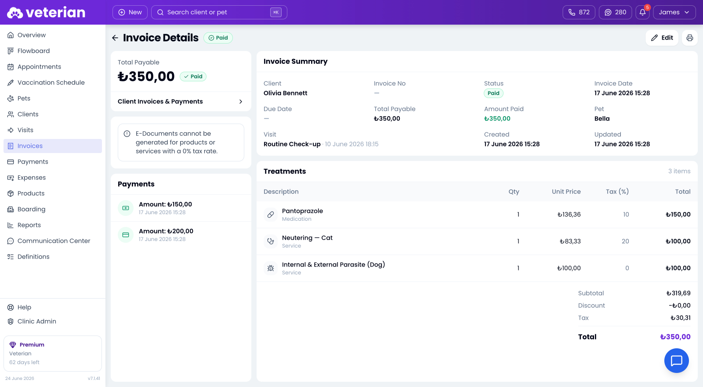Open the James user dropdown
This screenshot has width=703, height=387.
pos(674,12)
